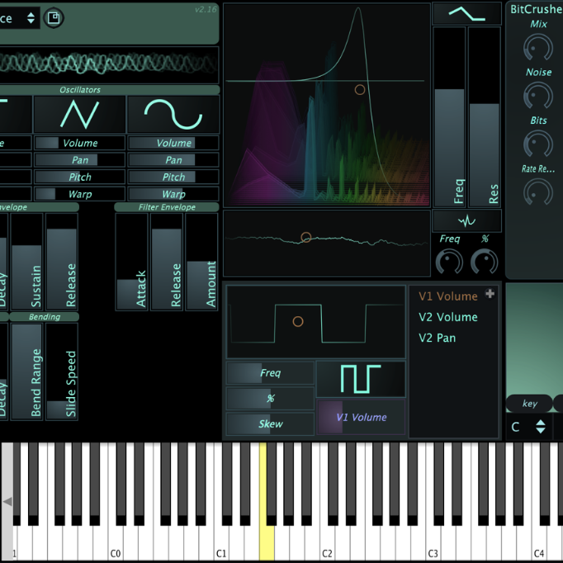Select the sine oscillator waveform
This screenshot has width=563, height=563.
(173, 114)
